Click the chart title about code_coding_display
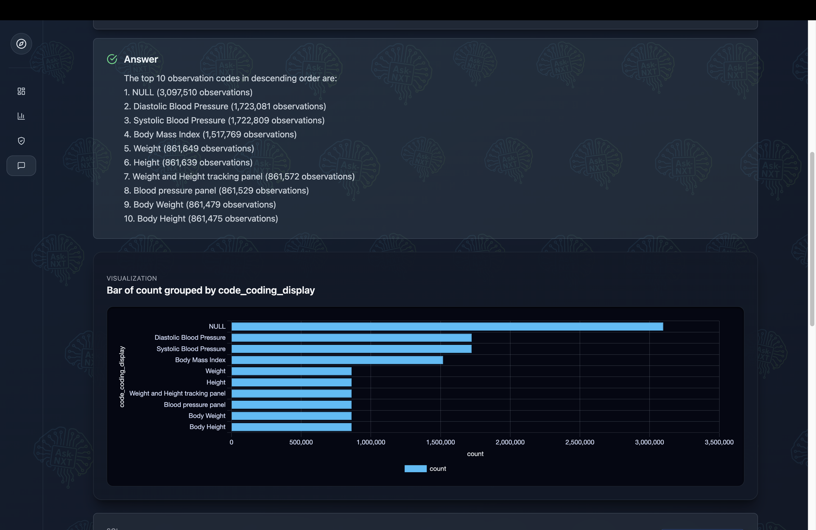 [x=211, y=290]
